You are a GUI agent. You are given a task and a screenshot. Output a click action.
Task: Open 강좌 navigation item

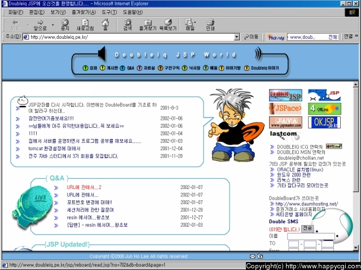[90, 68]
